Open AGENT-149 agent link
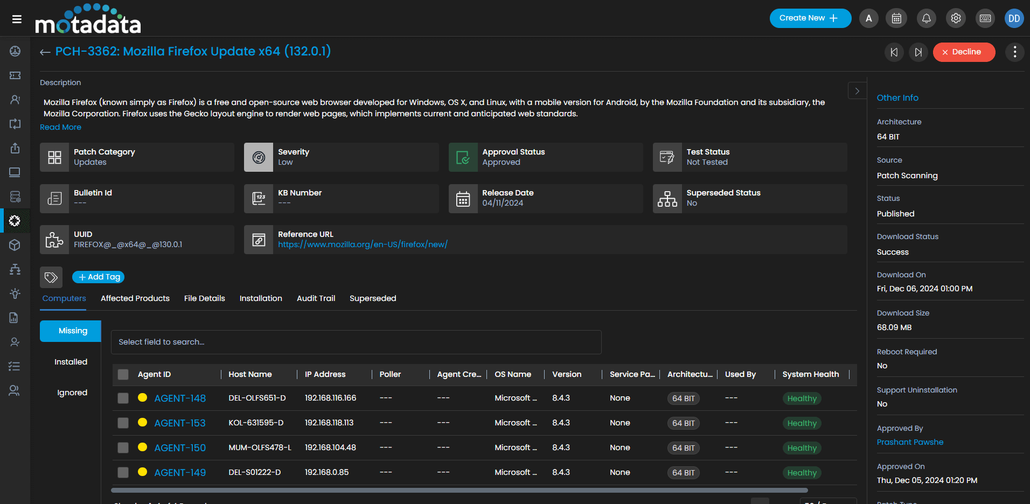This screenshot has height=504, width=1030. [x=180, y=473]
